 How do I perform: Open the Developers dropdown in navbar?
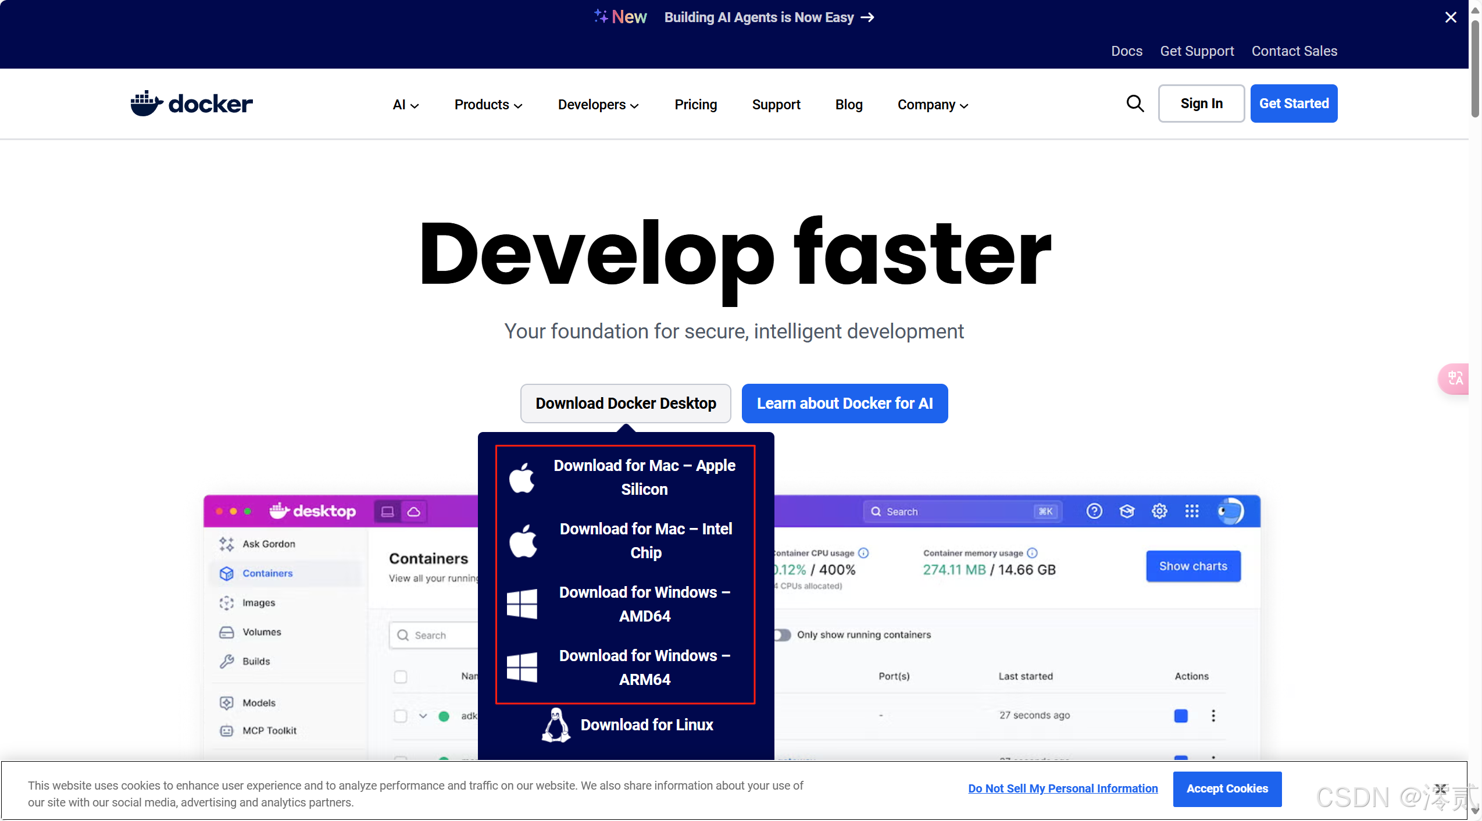tap(598, 105)
